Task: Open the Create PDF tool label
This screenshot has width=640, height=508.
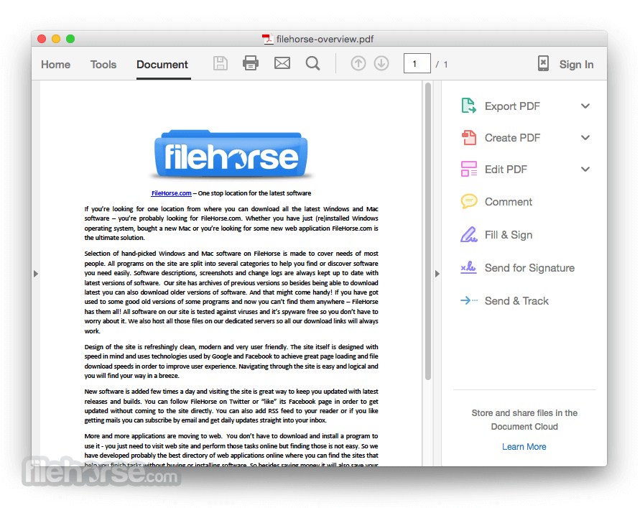Action: click(512, 138)
